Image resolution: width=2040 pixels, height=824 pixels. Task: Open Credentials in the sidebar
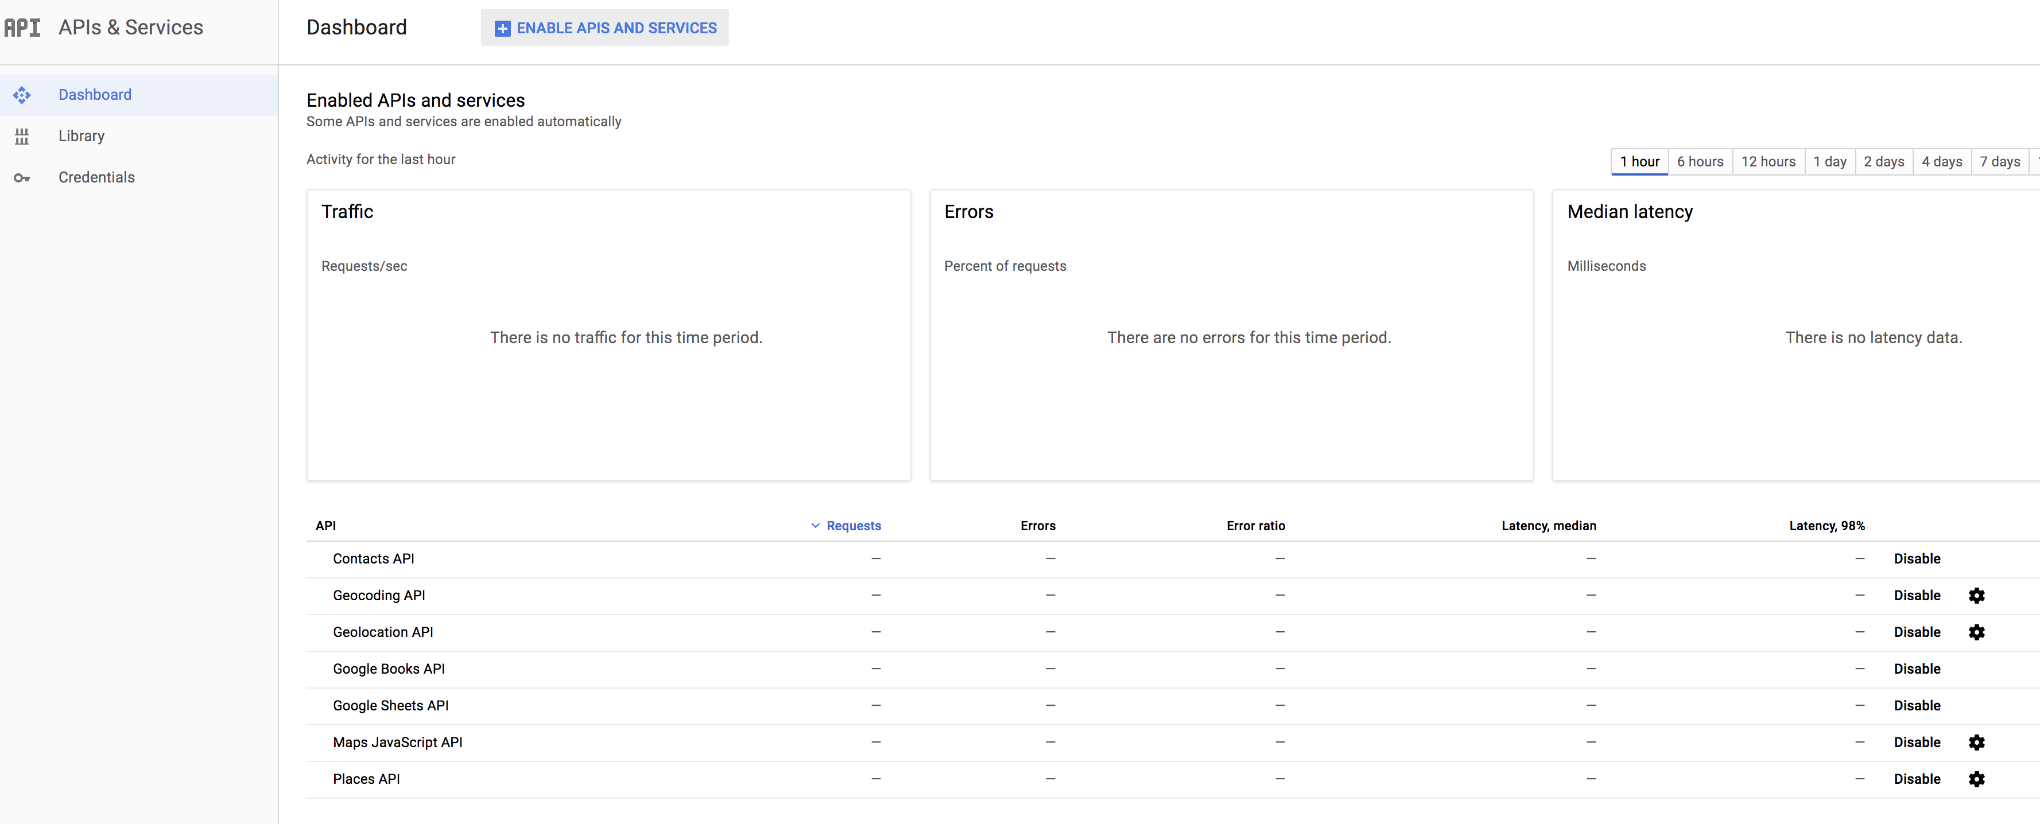pos(138,177)
